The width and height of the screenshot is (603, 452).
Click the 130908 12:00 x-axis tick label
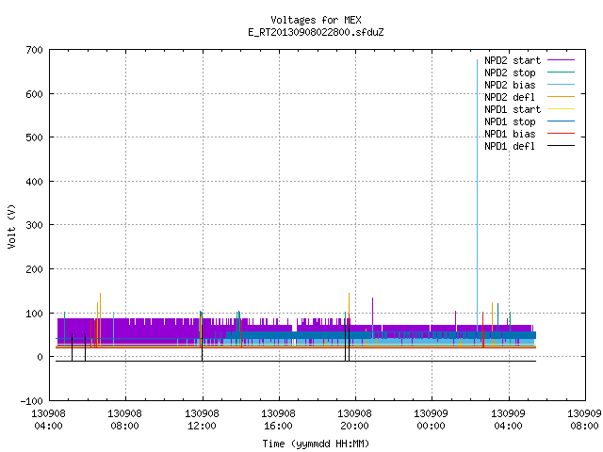point(202,420)
